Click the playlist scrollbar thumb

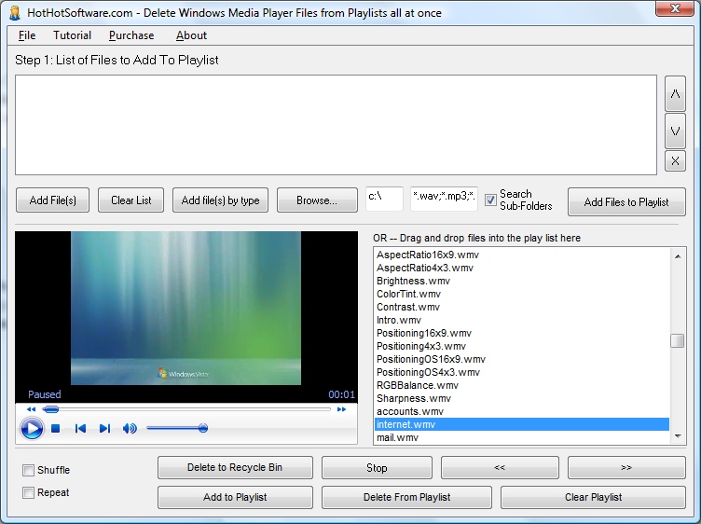(678, 340)
